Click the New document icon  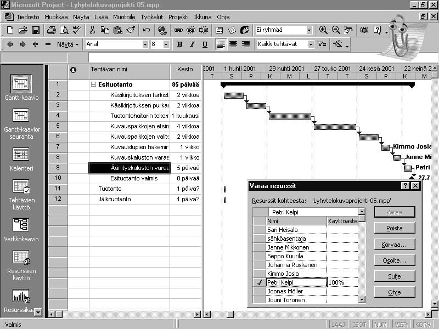click(x=10, y=30)
